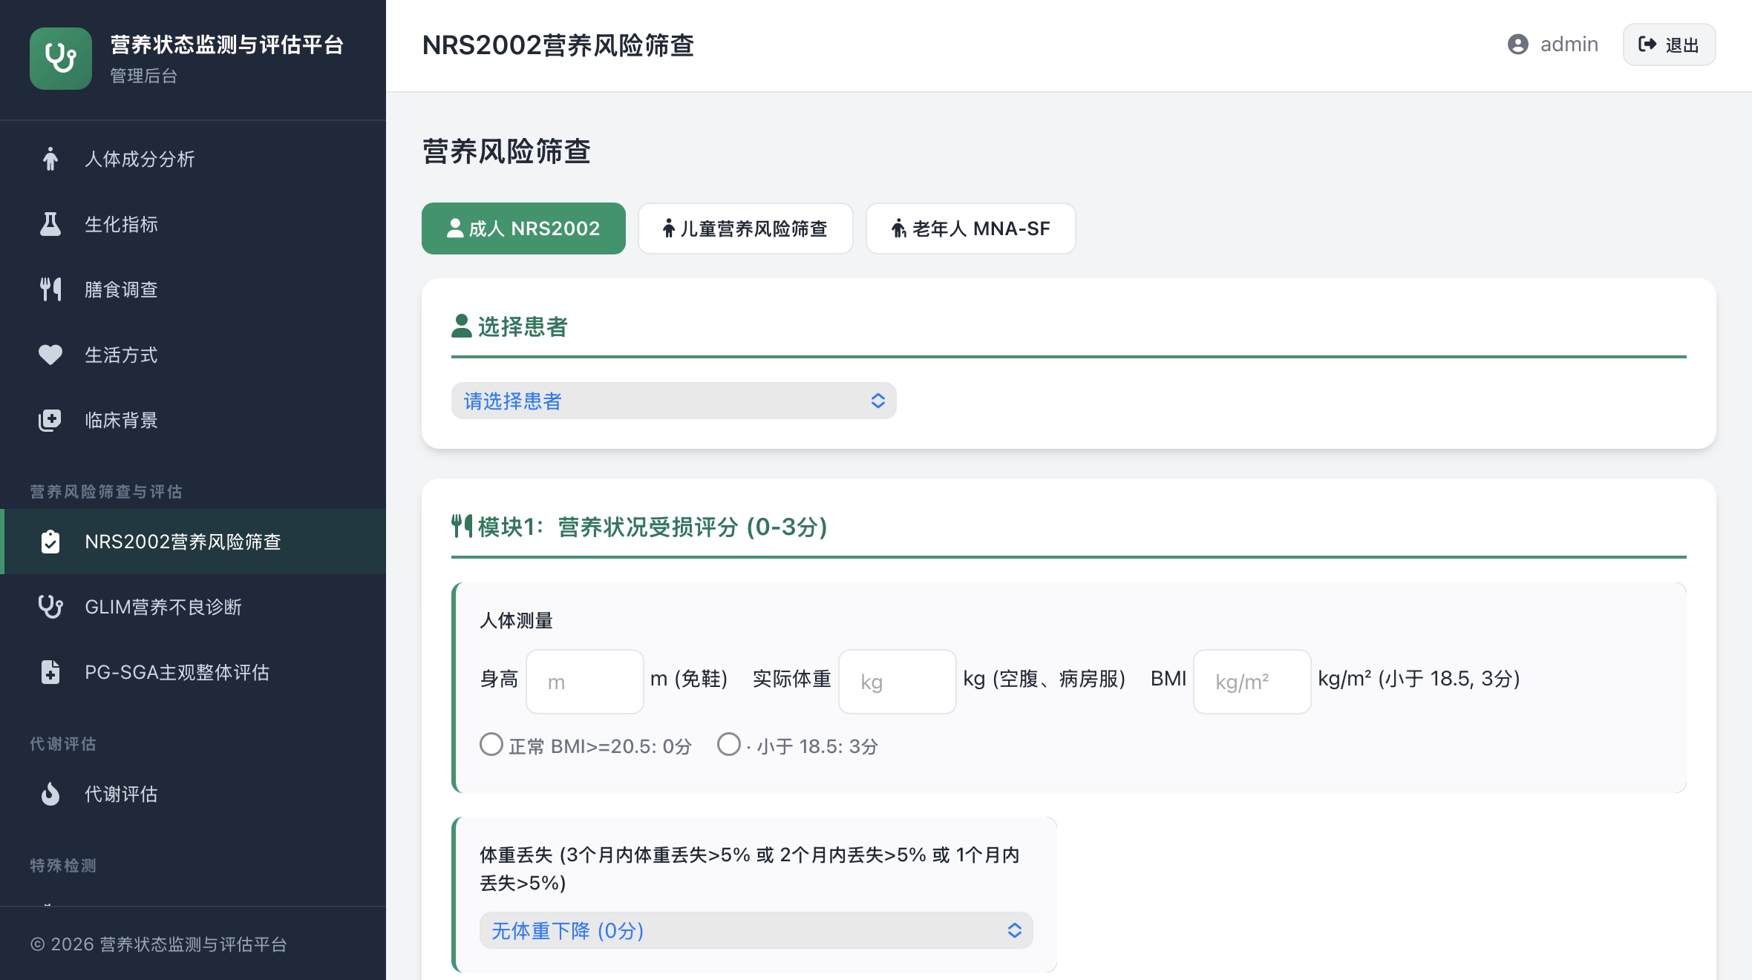Viewport: 1752px width, 980px height.
Task: Click the clipboard check icon beside NRS2002
Action: tap(50, 542)
